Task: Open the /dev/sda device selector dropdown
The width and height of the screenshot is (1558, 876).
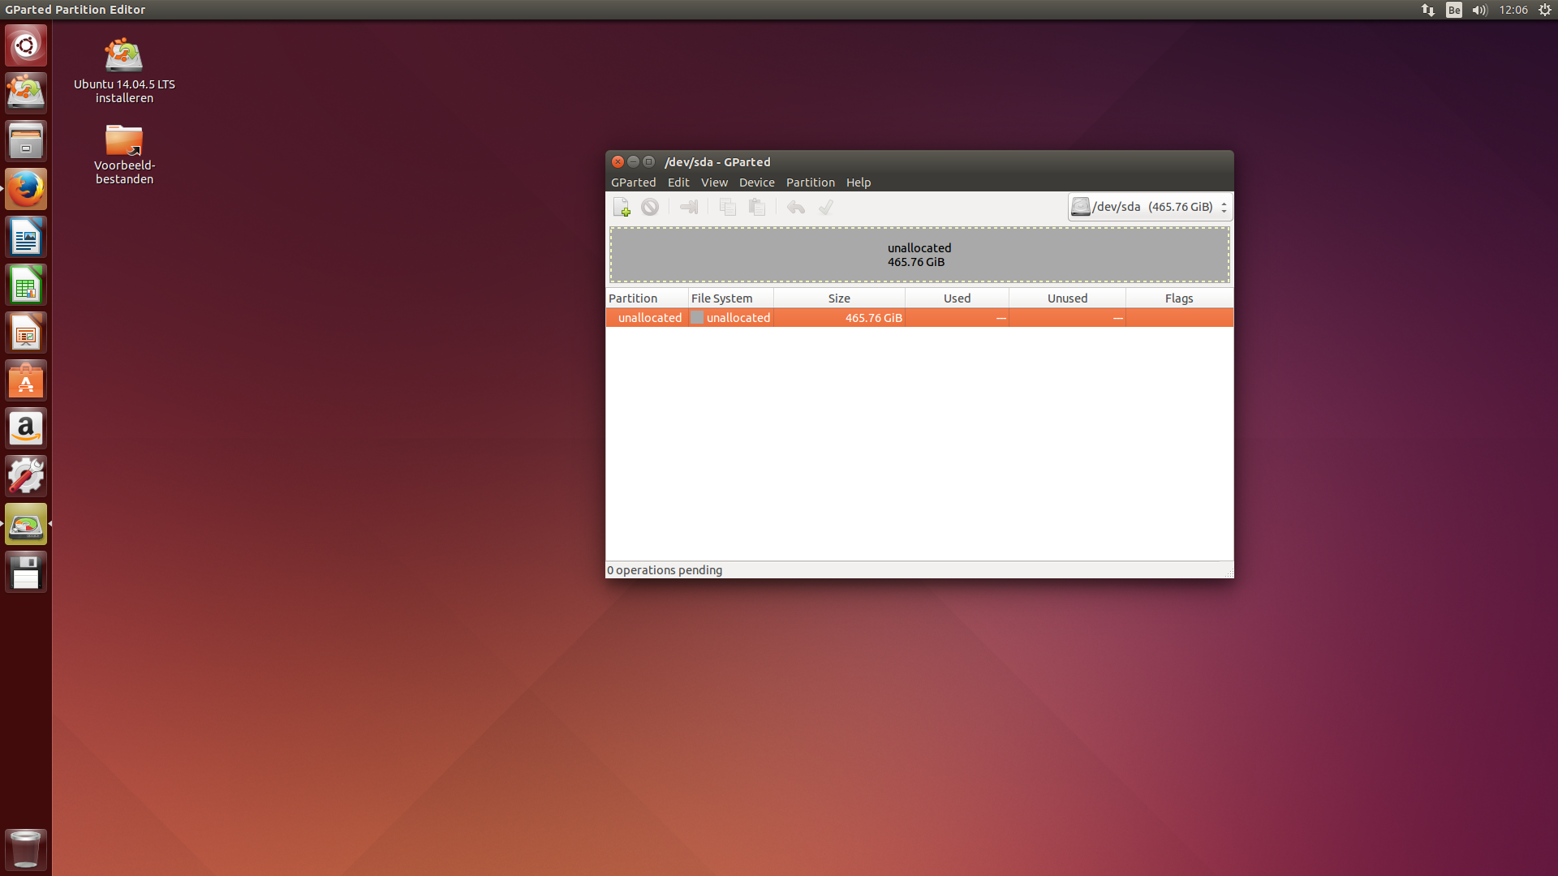Action: pyautogui.click(x=1150, y=207)
